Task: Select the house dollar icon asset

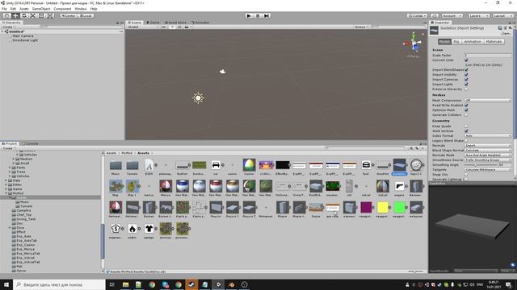Action: [116, 229]
